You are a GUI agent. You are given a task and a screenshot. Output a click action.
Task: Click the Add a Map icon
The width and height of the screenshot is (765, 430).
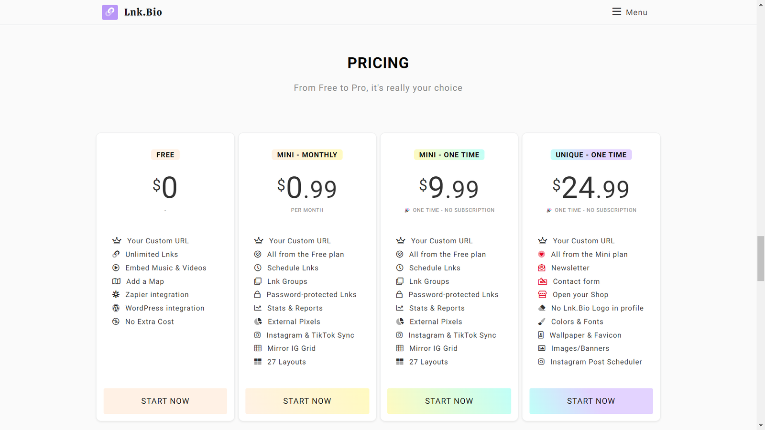coord(116,281)
